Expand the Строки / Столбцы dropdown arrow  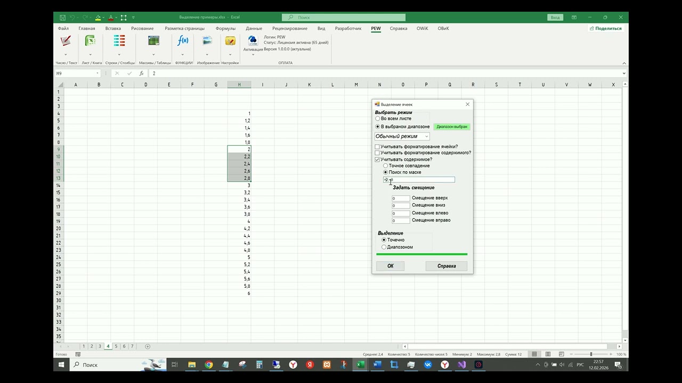(119, 54)
